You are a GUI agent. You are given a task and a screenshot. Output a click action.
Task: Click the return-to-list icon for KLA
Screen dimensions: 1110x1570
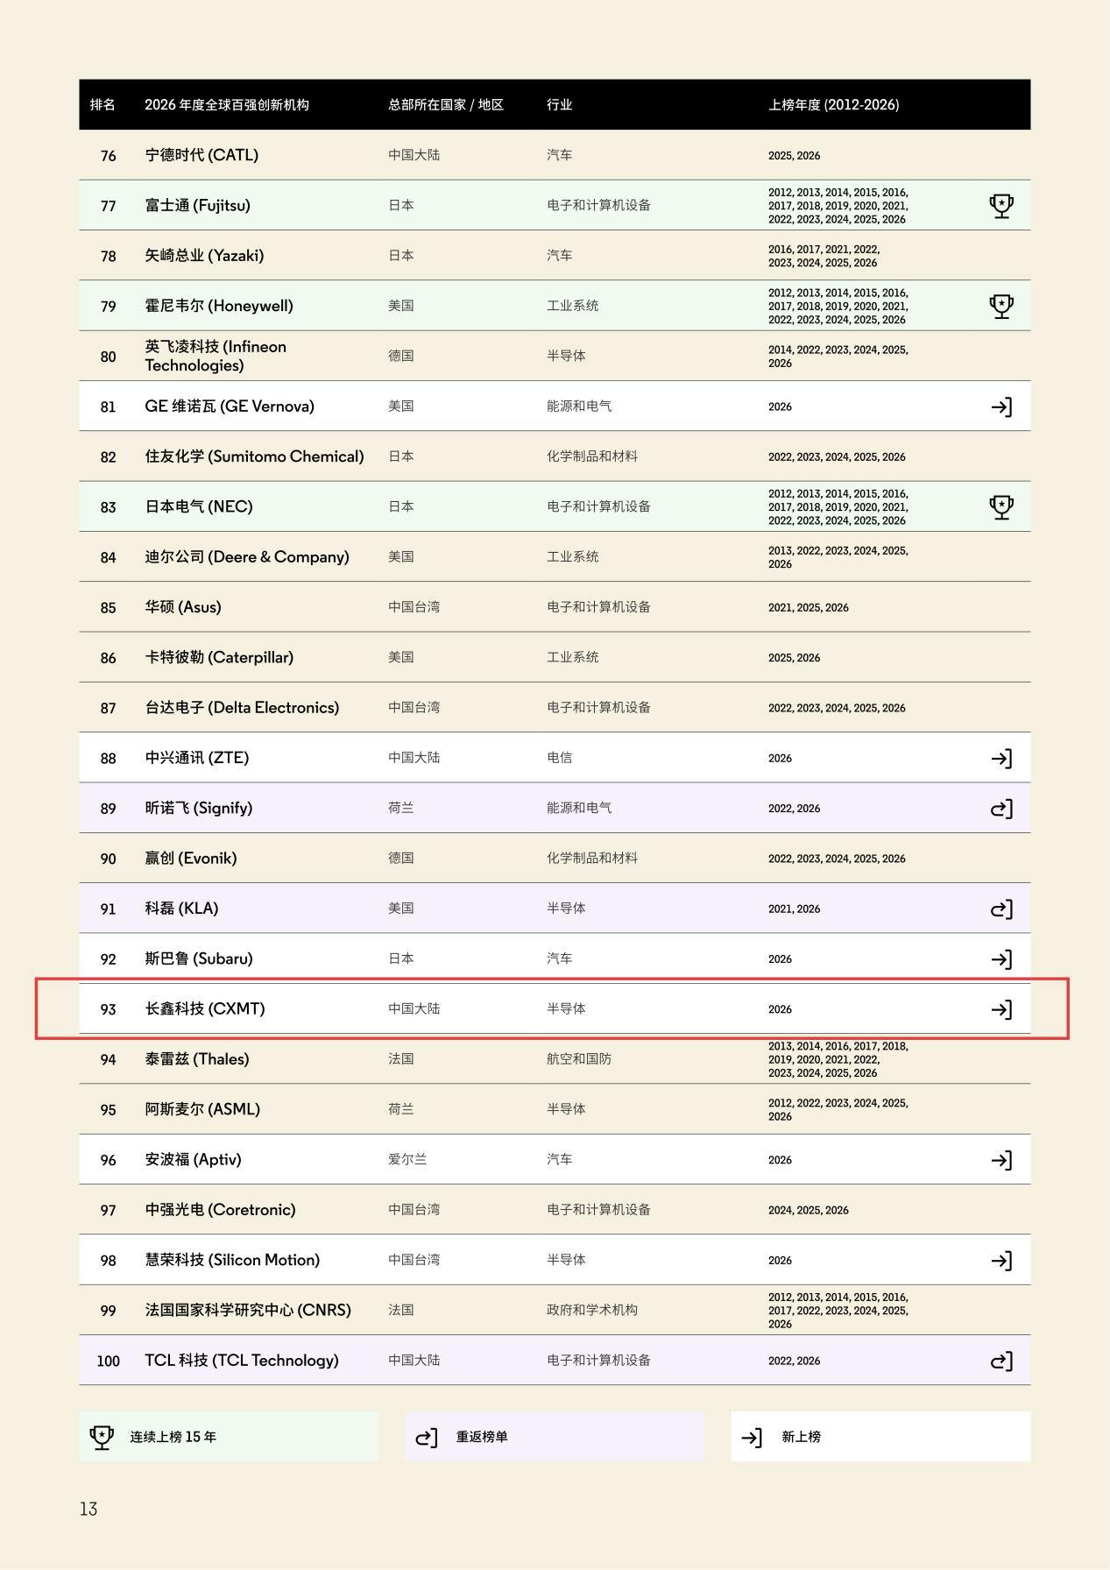[x=1001, y=909]
